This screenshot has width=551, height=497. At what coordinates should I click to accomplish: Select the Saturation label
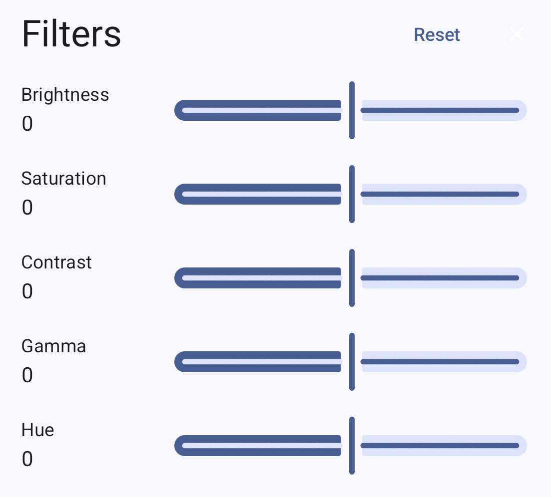(x=63, y=179)
